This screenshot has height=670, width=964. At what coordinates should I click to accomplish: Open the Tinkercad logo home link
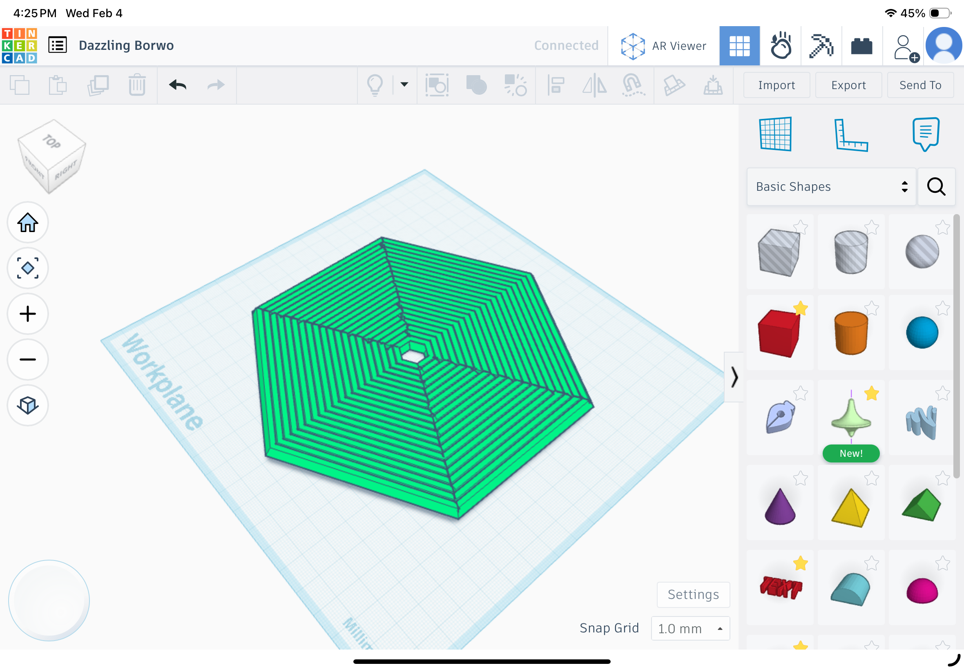(19, 45)
